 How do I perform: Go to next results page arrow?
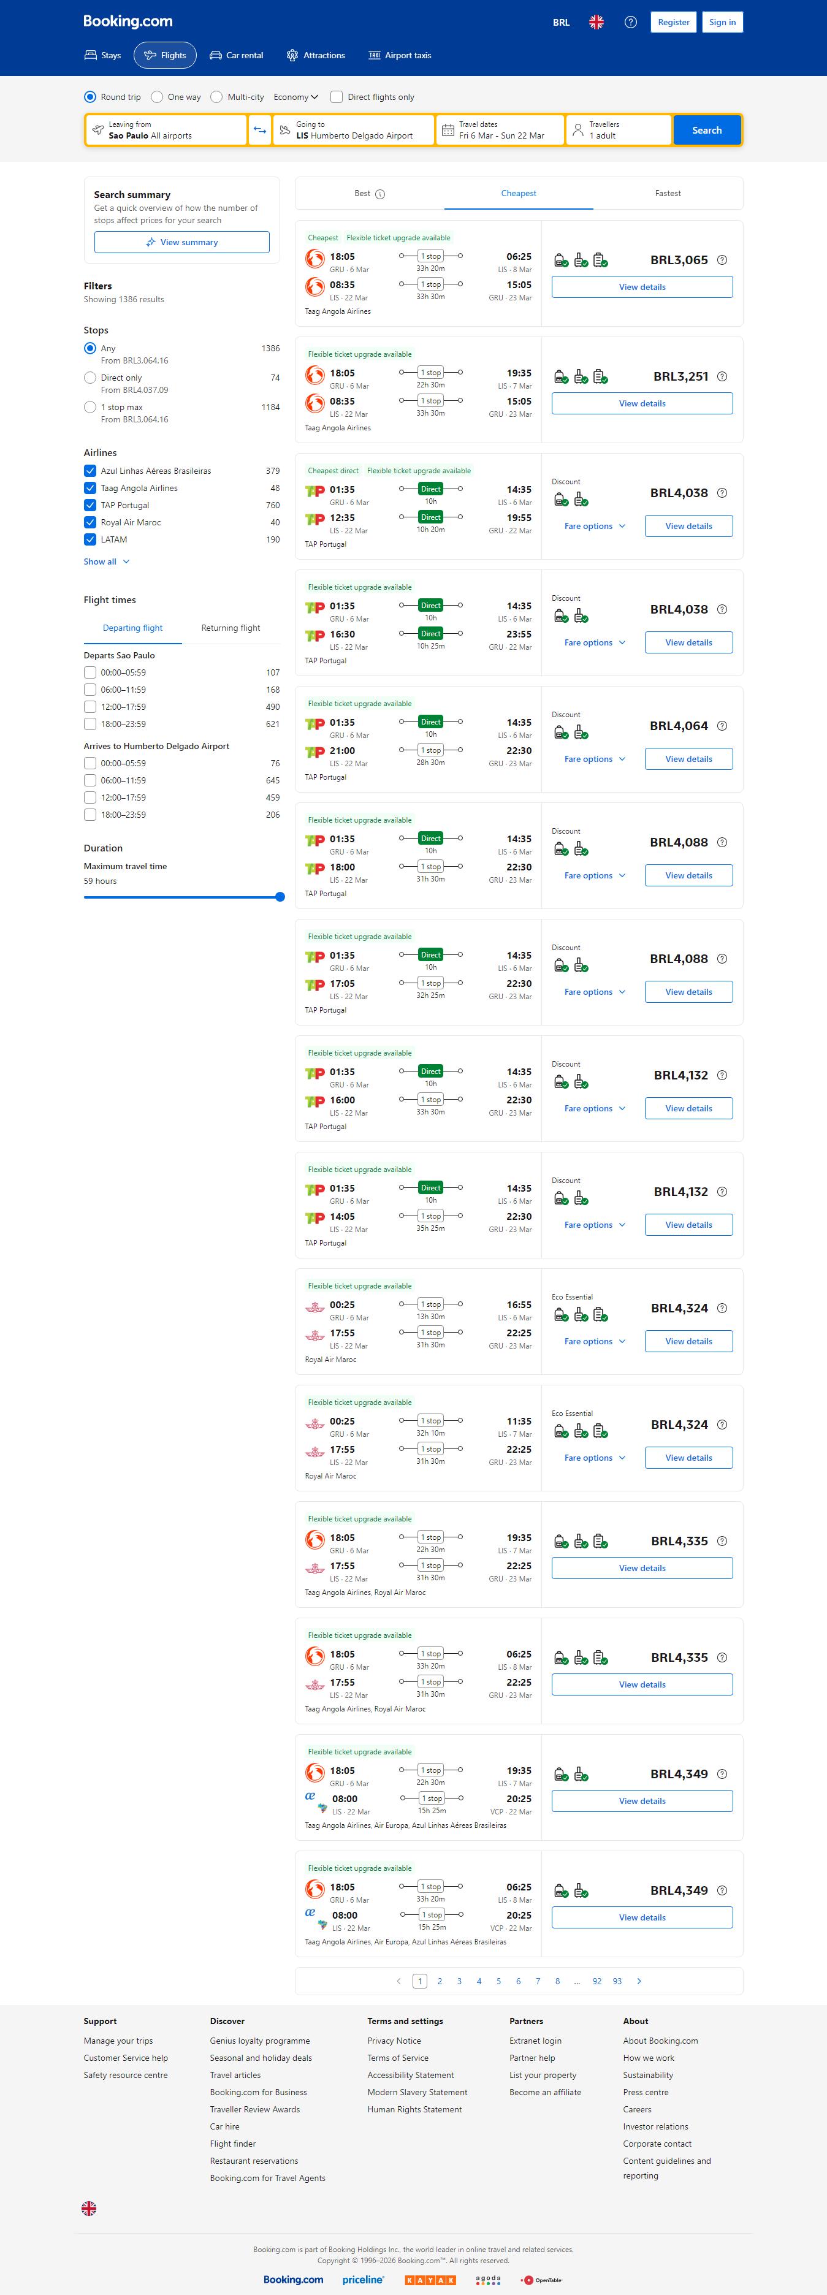(x=639, y=1981)
